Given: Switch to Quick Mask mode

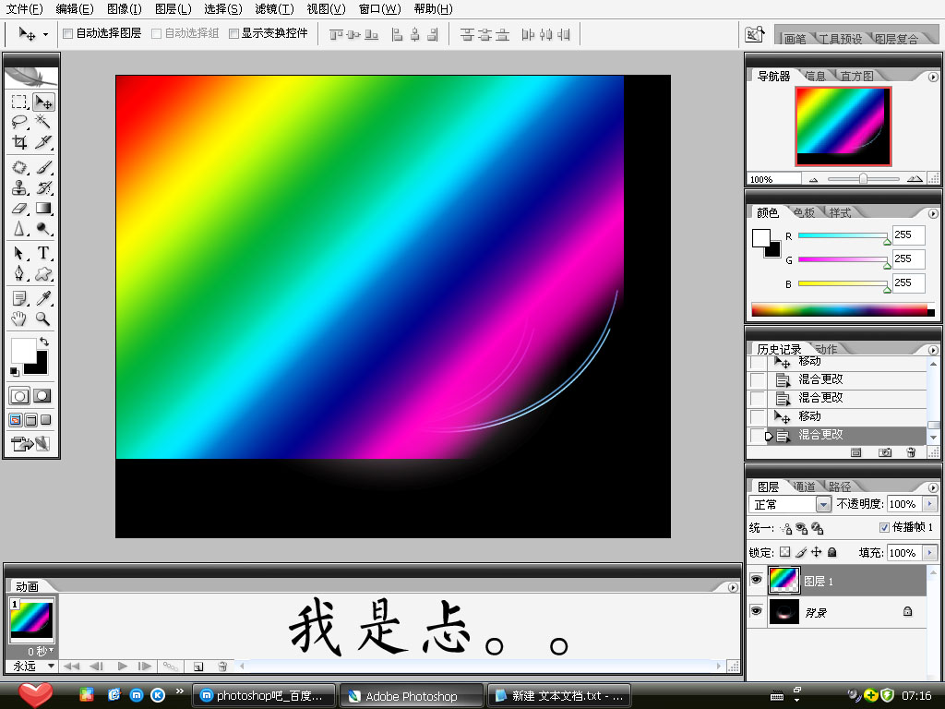Looking at the screenshot, I should click(42, 396).
